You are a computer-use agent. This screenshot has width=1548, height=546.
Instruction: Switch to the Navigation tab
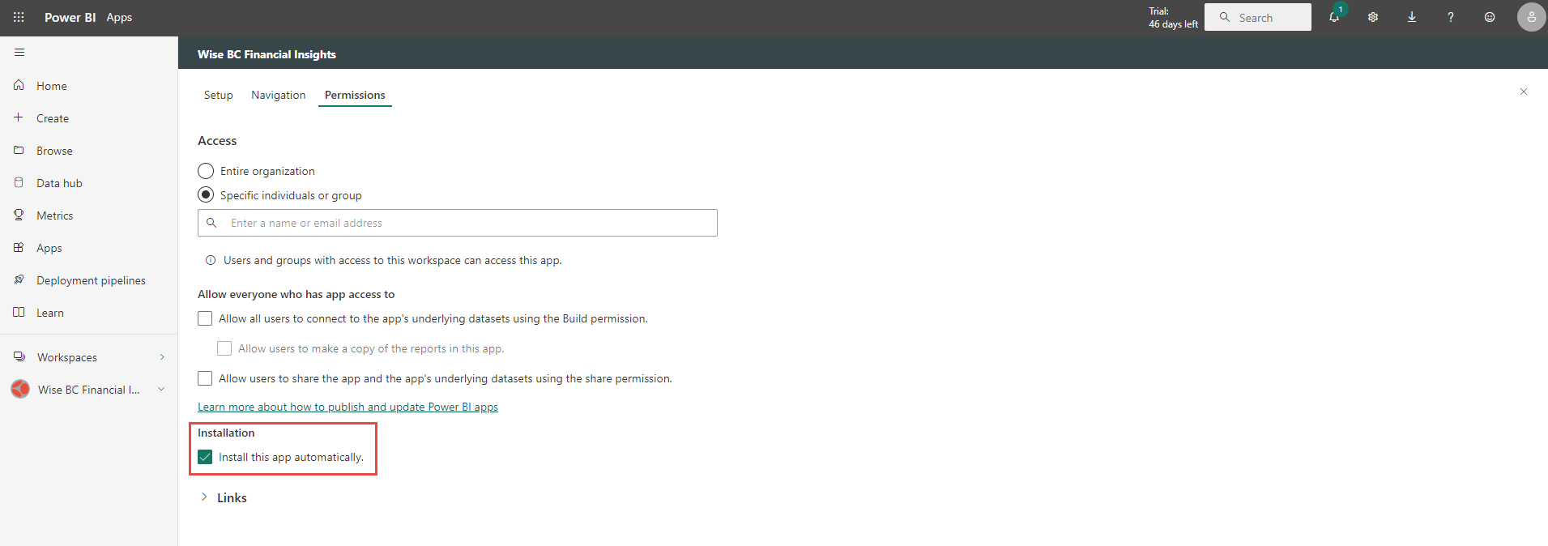278,95
